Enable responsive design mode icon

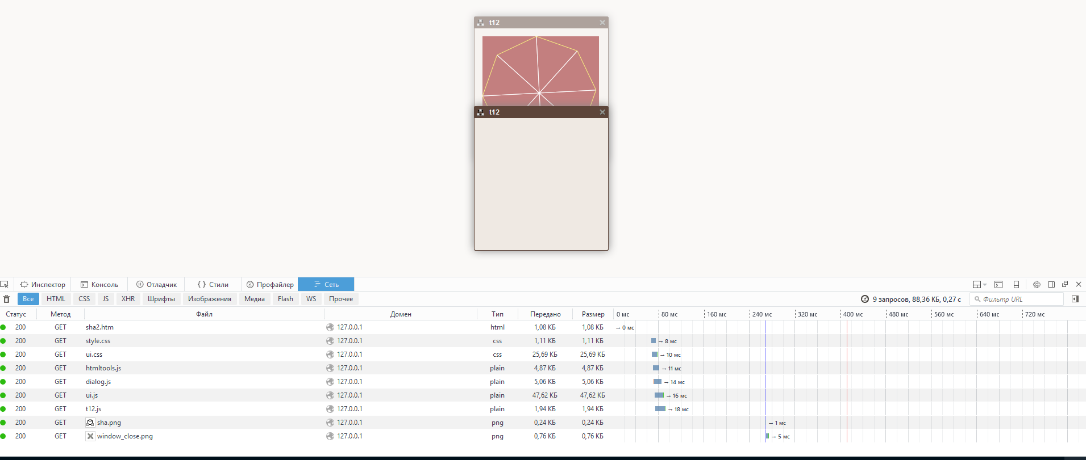click(x=1016, y=284)
